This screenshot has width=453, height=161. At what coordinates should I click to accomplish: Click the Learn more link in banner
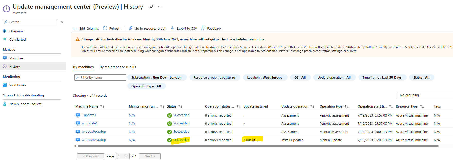pos(256,39)
